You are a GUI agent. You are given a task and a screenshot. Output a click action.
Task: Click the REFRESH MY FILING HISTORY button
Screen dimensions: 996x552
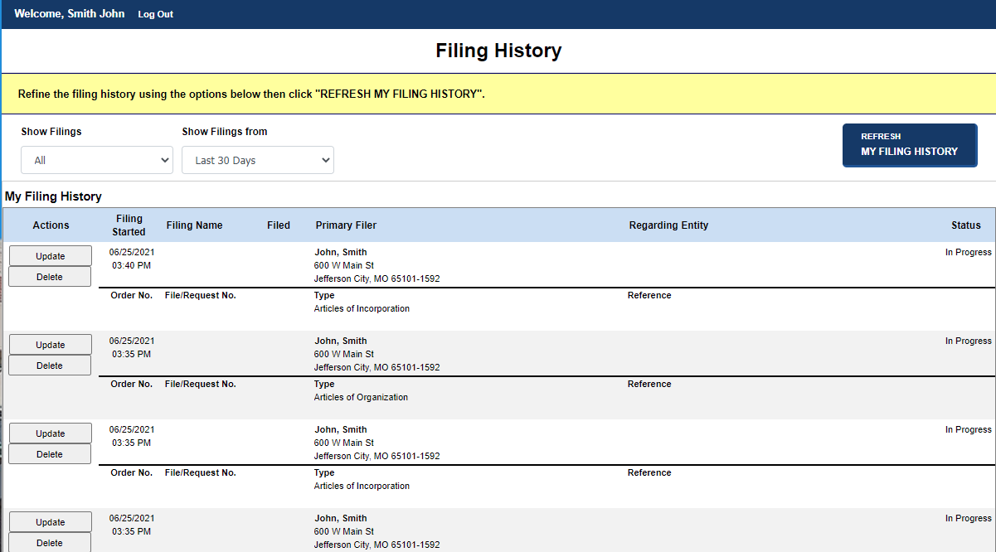tap(909, 145)
